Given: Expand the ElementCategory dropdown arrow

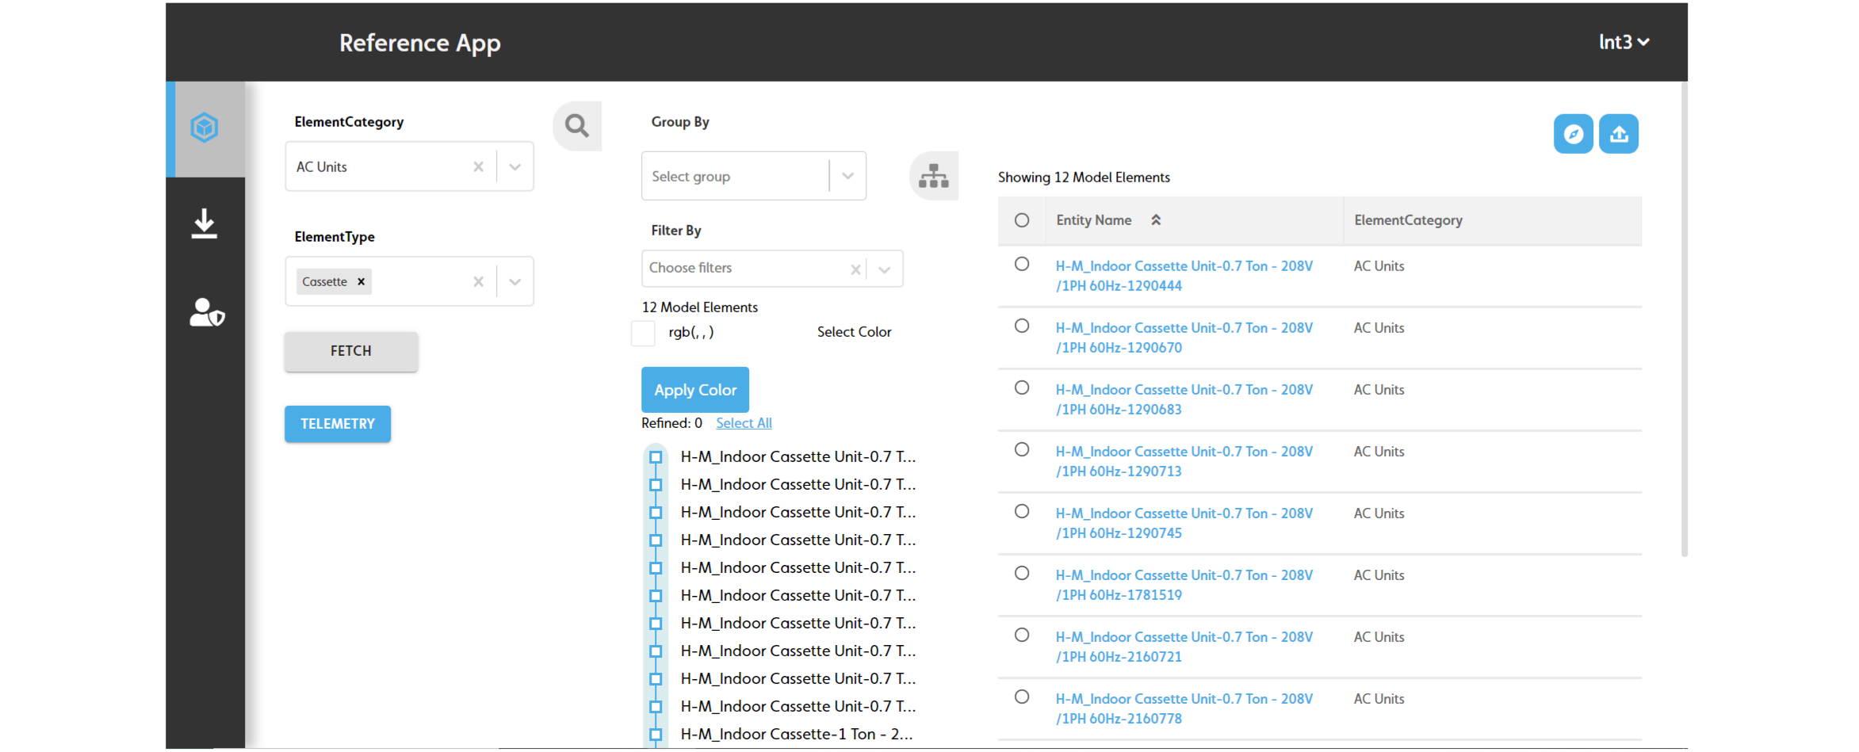Looking at the screenshot, I should 515,167.
